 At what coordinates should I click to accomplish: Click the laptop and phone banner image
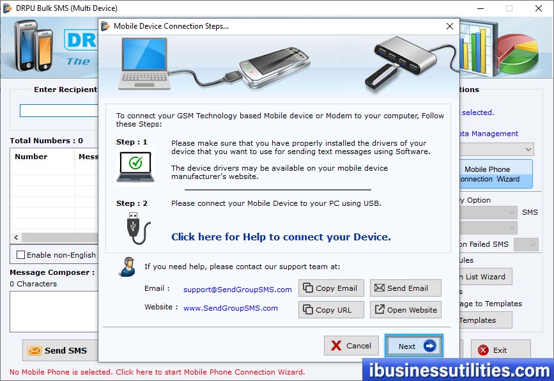pyautogui.click(x=214, y=65)
